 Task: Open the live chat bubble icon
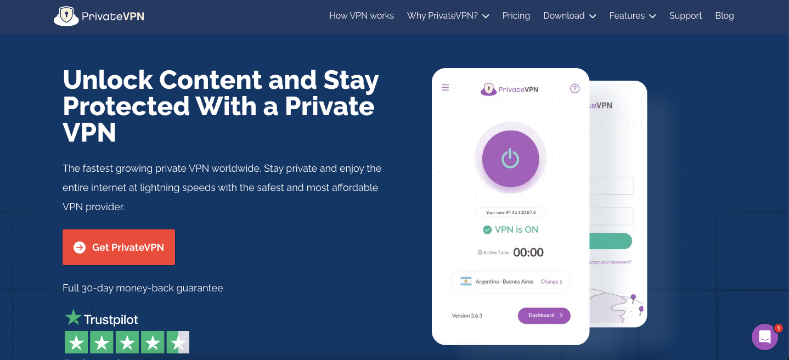764,337
